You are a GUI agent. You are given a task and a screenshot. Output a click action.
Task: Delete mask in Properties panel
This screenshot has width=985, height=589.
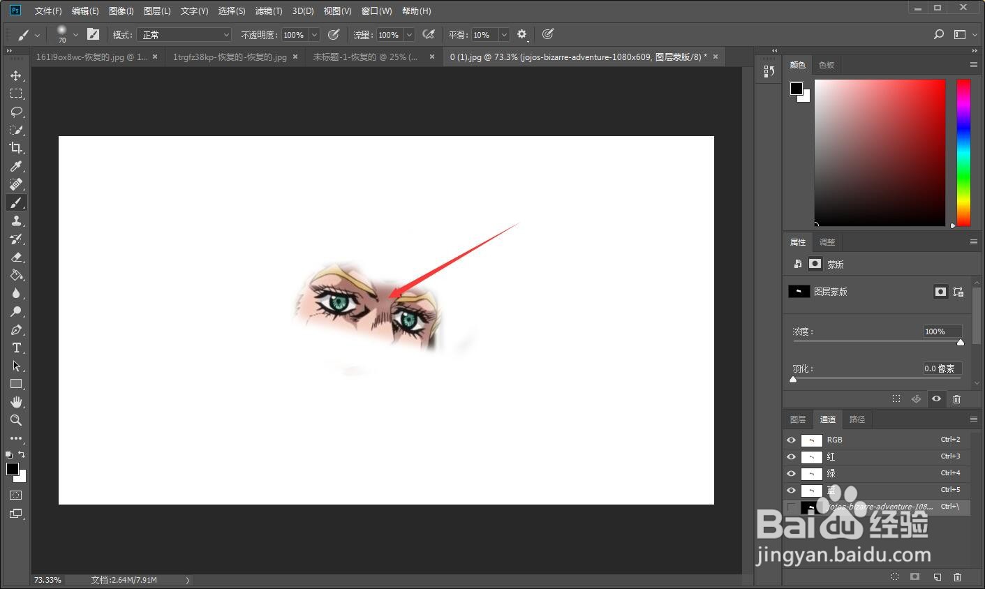point(956,399)
